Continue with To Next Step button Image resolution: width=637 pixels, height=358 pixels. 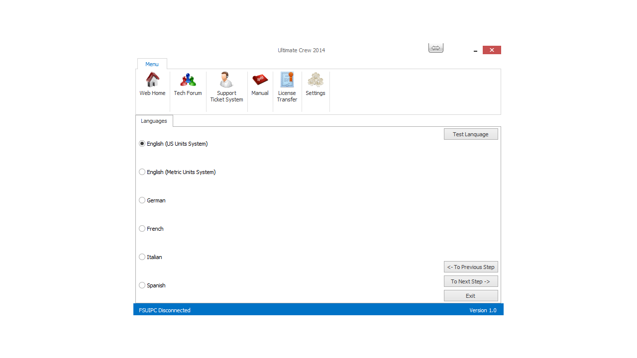(x=471, y=281)
